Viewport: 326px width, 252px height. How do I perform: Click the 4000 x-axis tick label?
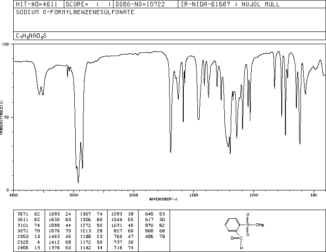(14, 195)
